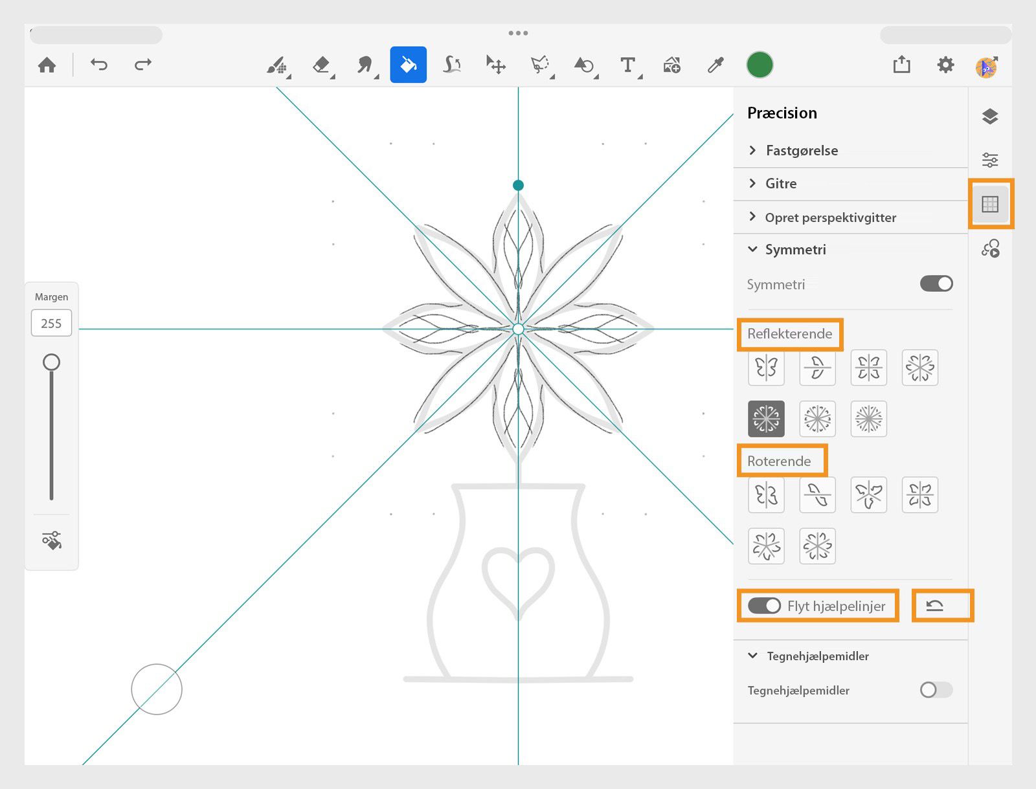Image resolution: width=1036 pixels, height=789 pixels.
Task: Choose first Reflekterende vertical mirror symmetry
Action: pos(766,368)
